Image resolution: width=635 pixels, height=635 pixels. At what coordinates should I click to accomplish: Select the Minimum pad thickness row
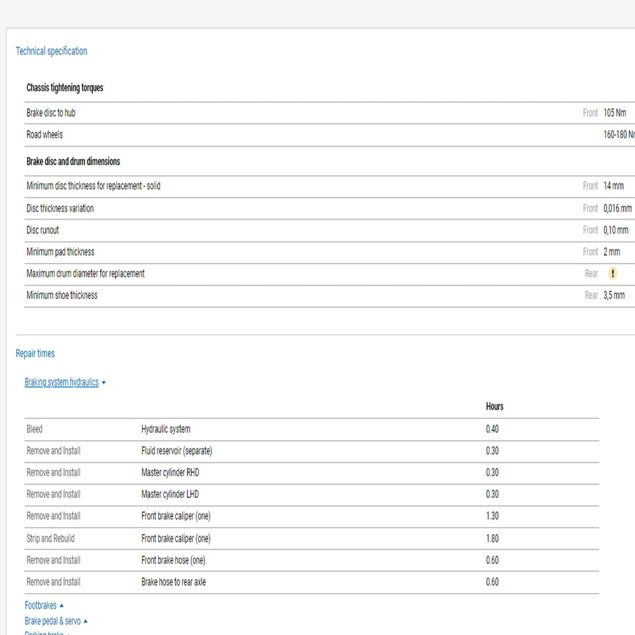[x=330, y=252]
